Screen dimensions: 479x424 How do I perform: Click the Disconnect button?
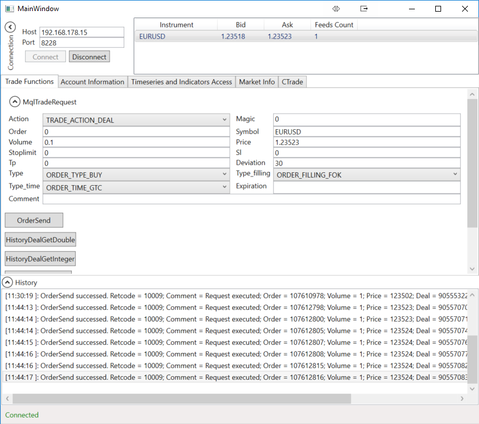point(89,56)
